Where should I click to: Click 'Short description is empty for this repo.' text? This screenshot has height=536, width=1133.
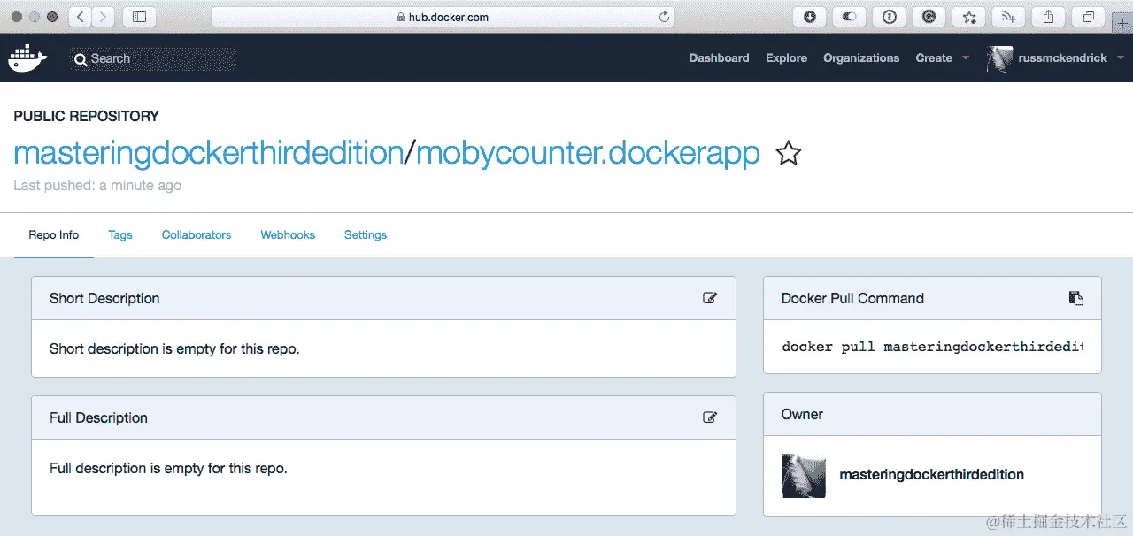point(174,348)
